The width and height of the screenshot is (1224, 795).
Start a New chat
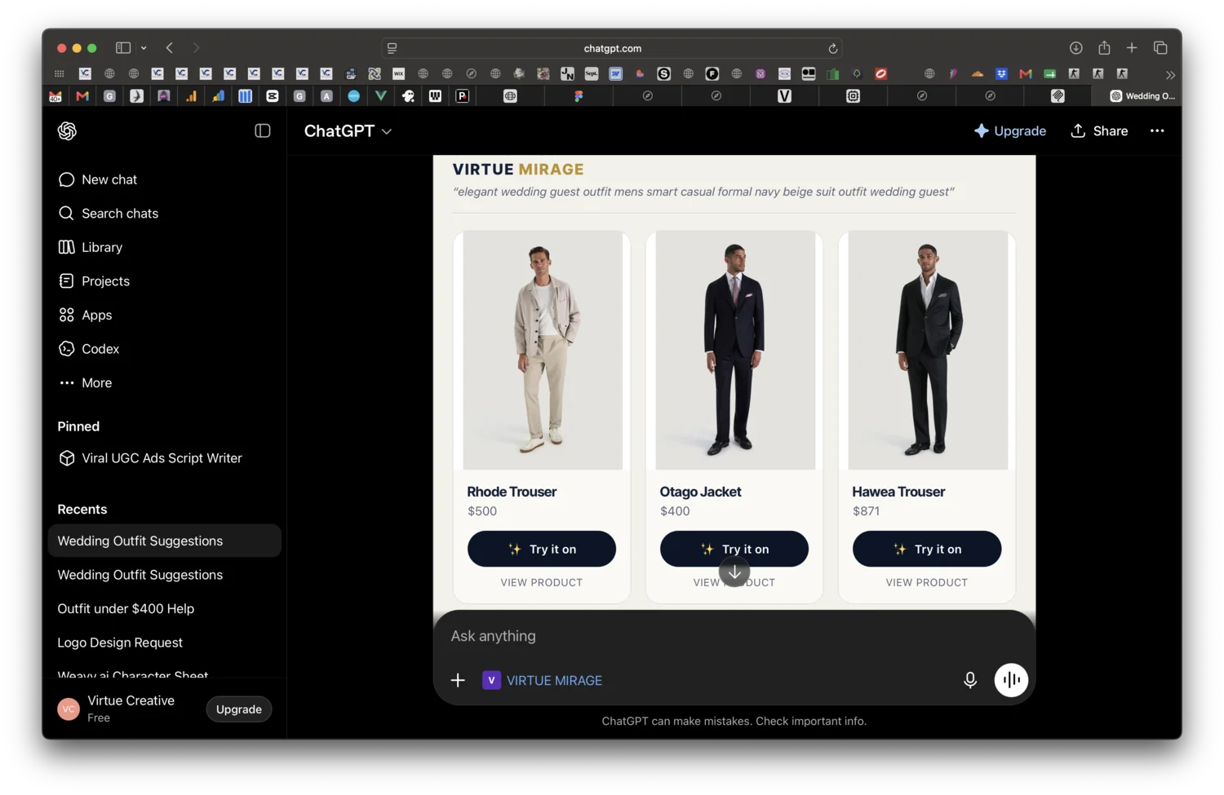point(164,179)
